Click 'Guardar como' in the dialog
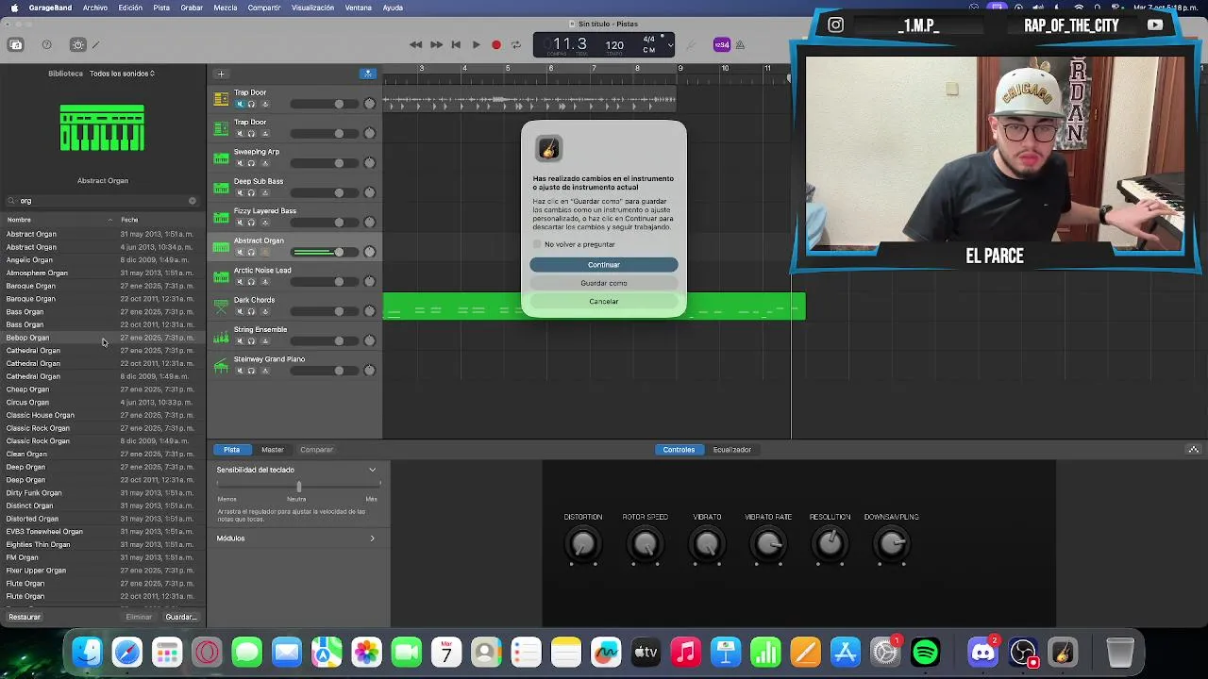 click(x=604, y=283)
